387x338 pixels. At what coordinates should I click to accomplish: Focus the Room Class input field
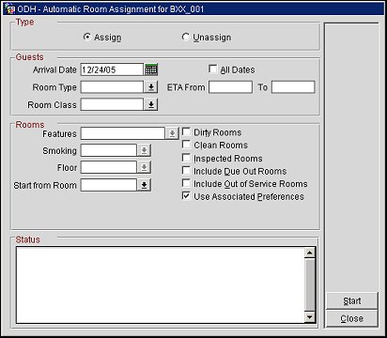[x=112, y=104]
